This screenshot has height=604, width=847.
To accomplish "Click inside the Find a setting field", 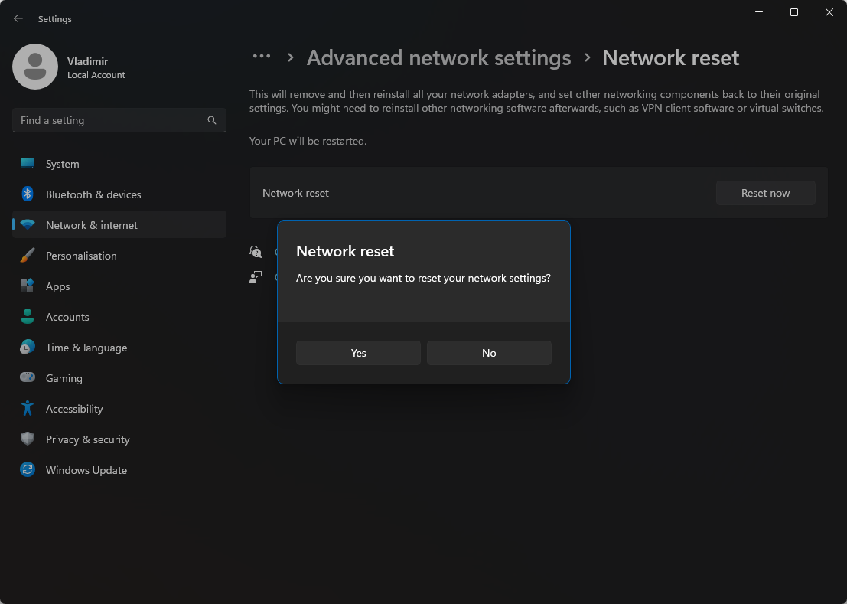I will click(107, 120).
